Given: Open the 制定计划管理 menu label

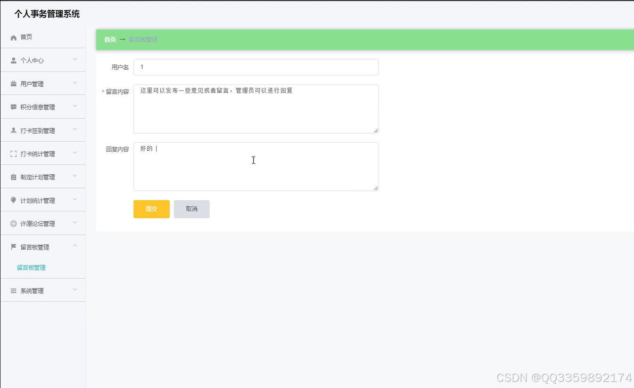Looking at the screenshot, I should [38, 177].
